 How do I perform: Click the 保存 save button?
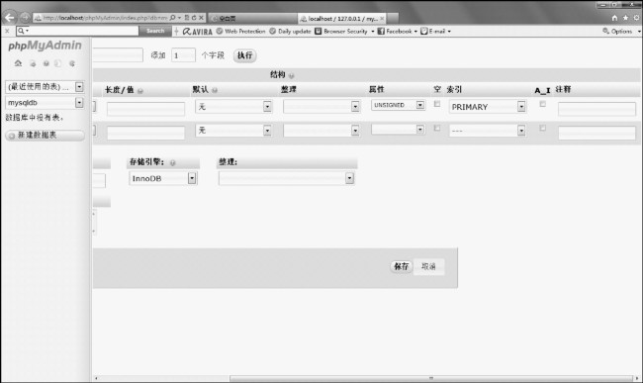point(401,266)
